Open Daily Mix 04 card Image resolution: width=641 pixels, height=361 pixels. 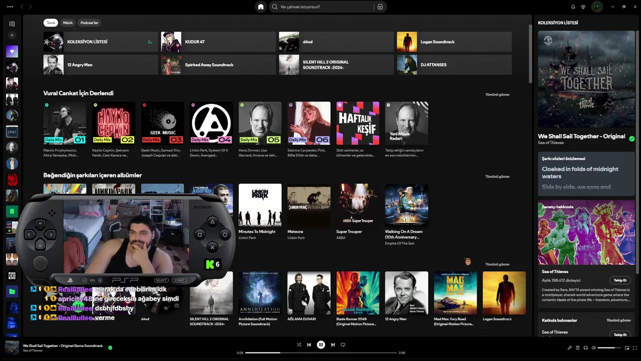211,130
